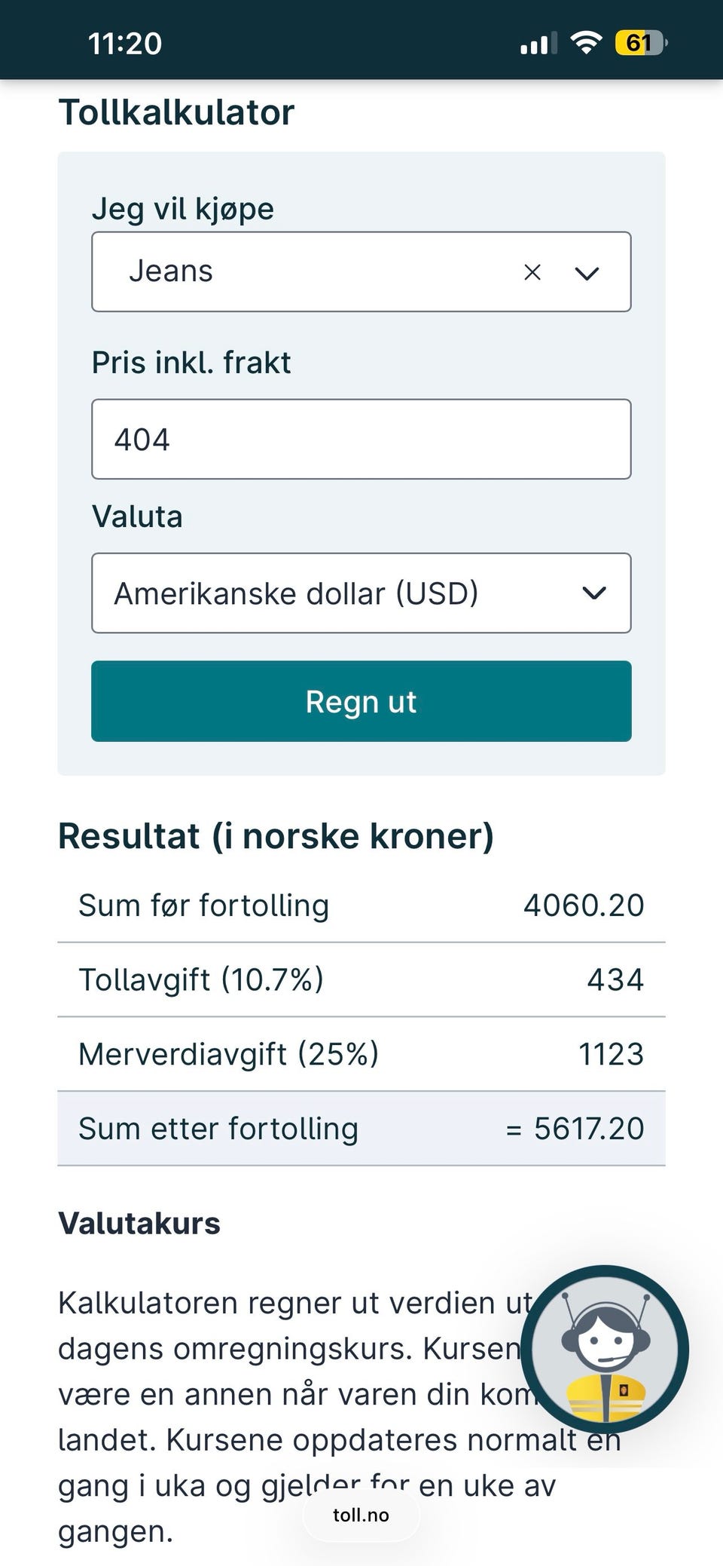
Task: Click the Sum etter fortolling total row
Action: pyautogui.click(x=361, y=1129)
